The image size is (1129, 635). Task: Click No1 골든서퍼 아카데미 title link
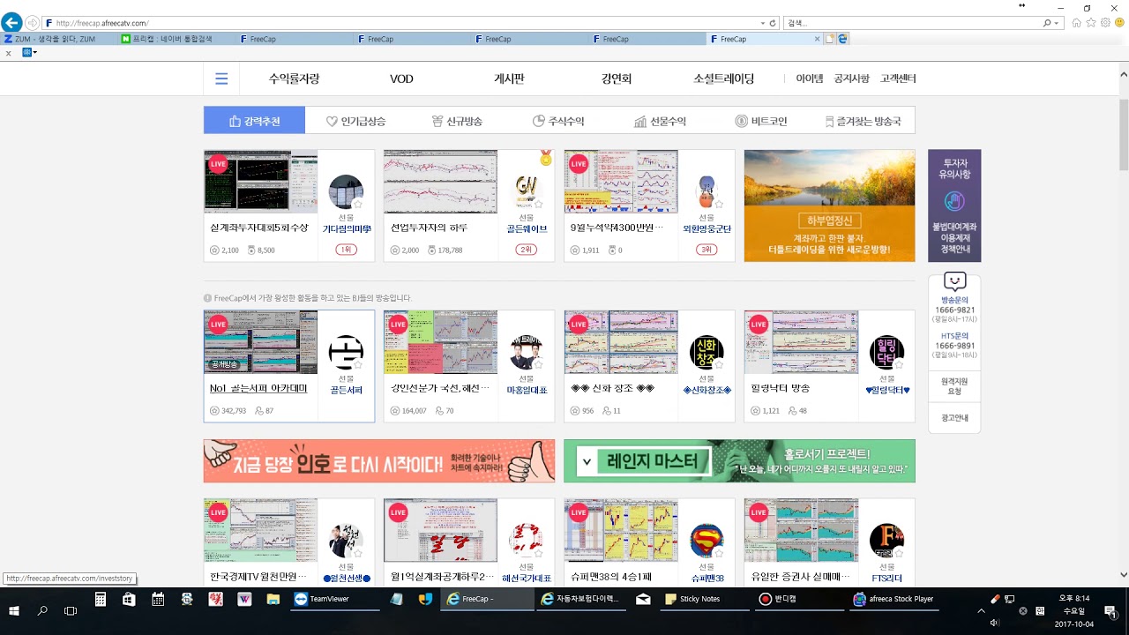click(258, 388)
